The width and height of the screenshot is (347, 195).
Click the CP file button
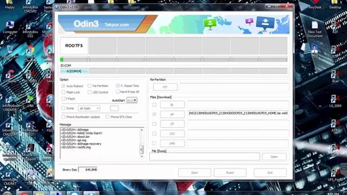(x=172, y=124)
